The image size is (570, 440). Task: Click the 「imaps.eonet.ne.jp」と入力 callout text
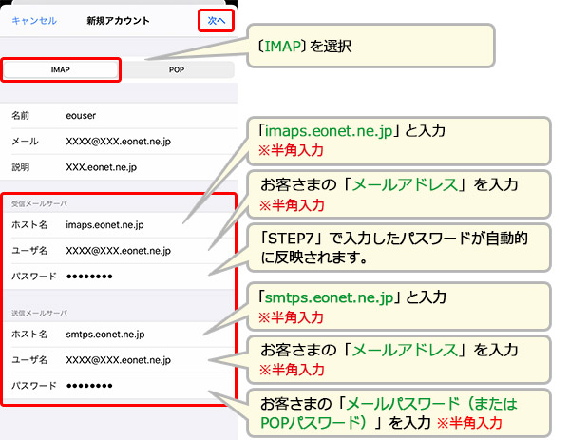(351, 131)
